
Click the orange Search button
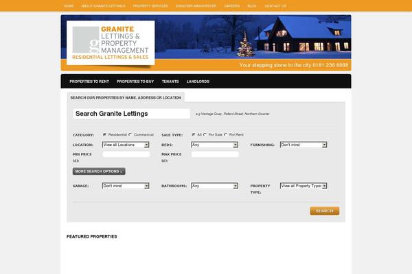325,211
